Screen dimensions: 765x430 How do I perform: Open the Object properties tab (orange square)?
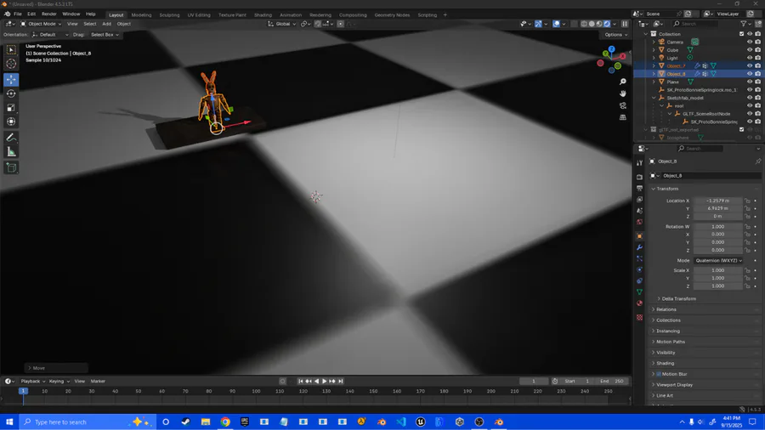pos(639,236)
